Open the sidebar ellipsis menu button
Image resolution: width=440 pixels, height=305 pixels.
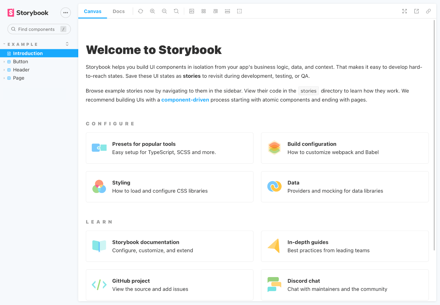(65, 13)
